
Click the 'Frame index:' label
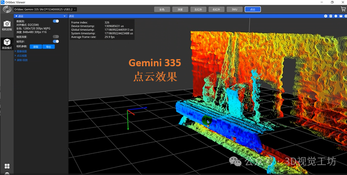click(79, 22)
